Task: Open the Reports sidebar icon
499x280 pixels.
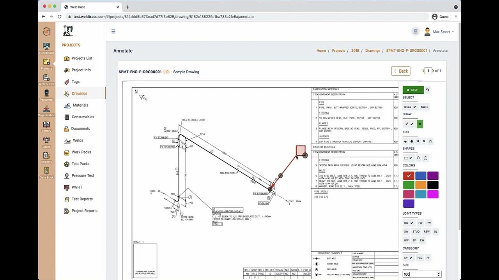Action: point(46,157)
